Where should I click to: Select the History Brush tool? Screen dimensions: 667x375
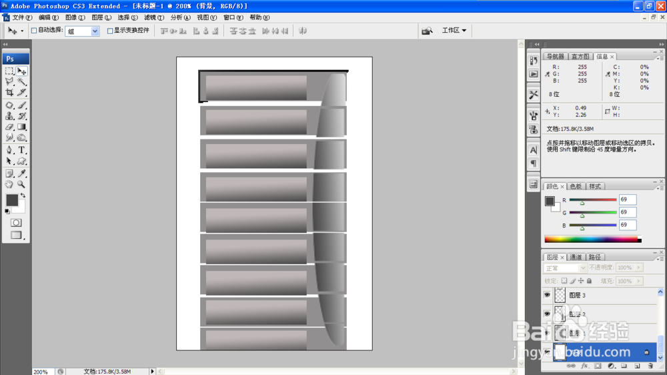click(x=22, y=116)
